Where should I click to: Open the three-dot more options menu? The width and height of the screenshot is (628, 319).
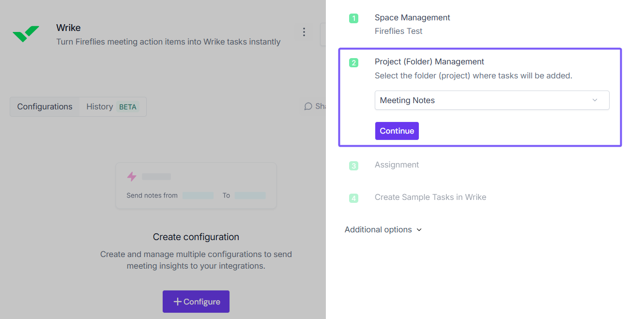tap(304, 32)
